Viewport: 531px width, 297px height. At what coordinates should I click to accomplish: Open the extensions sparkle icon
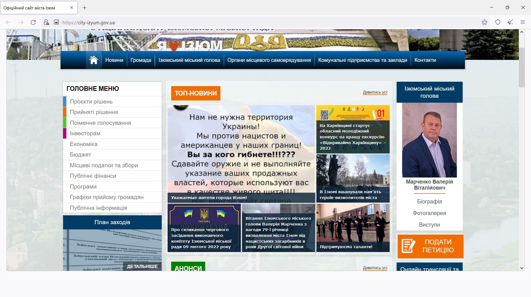[510, 22]
